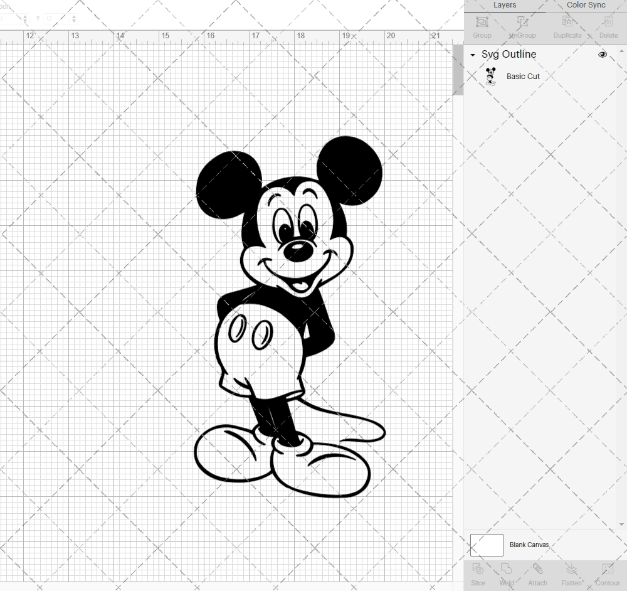Select the Basic Cut layer text
The image size is (627, 591).
click(x=523, y=77)
